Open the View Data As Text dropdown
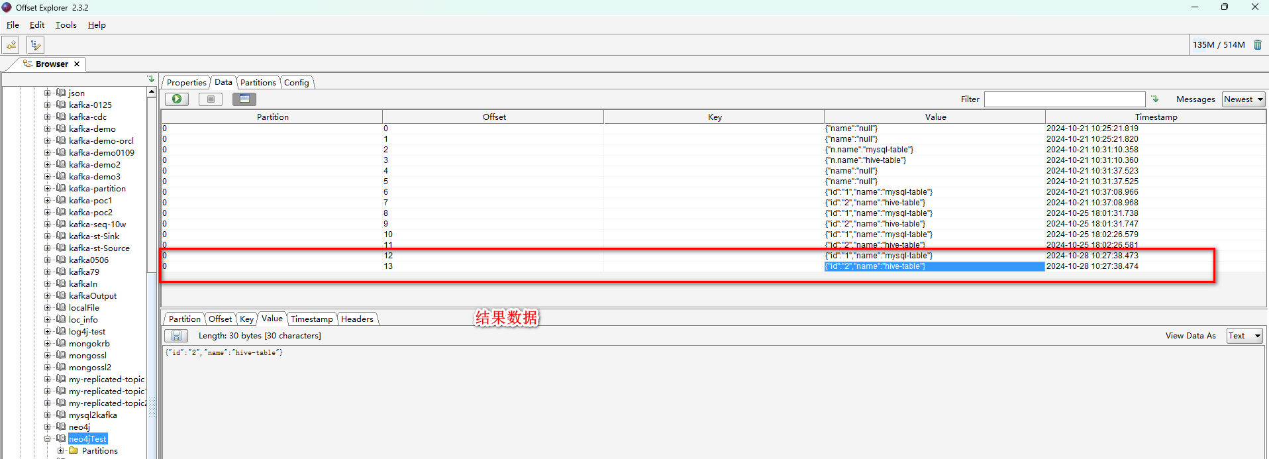This screenshot has width=1269, height=459. click(x=1244, y=336)
